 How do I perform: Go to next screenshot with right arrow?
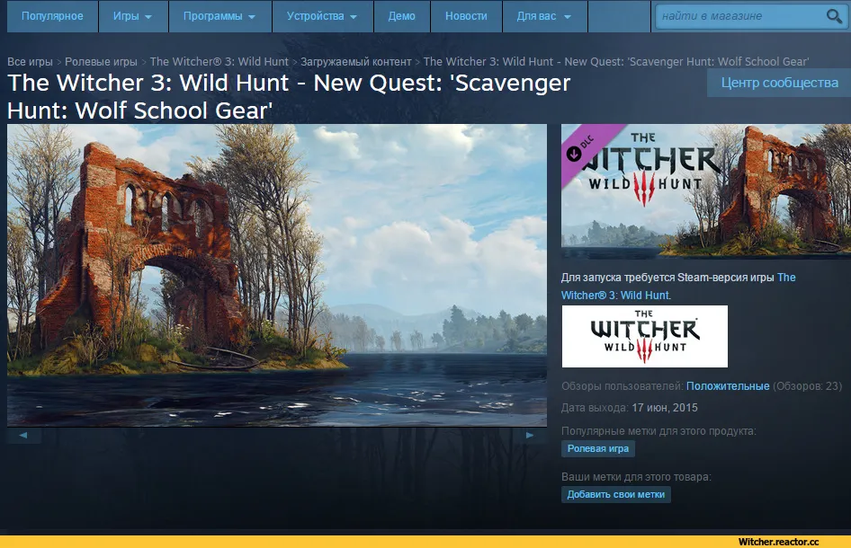(x=530, y=436)
